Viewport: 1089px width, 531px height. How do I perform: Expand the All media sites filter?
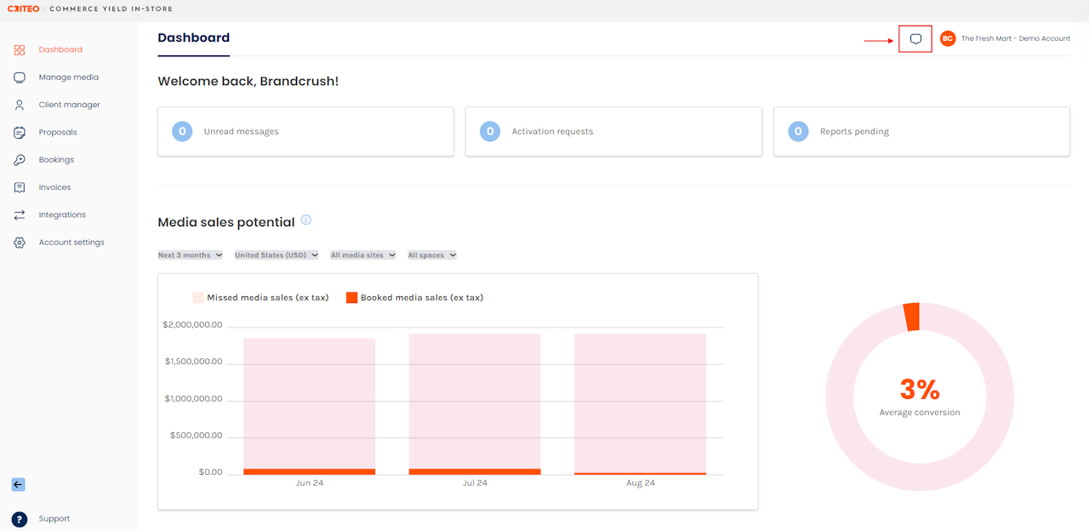tap(363, 255)
